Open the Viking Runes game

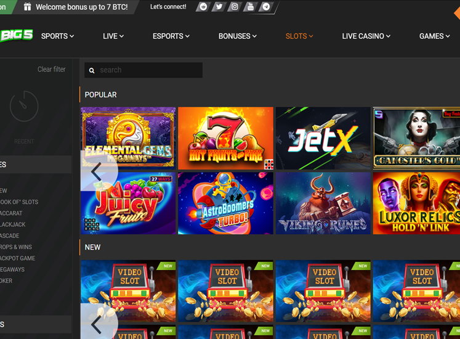(323, 203)
